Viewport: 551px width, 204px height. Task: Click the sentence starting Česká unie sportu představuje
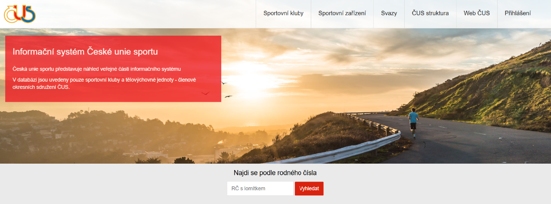(97, 69)
